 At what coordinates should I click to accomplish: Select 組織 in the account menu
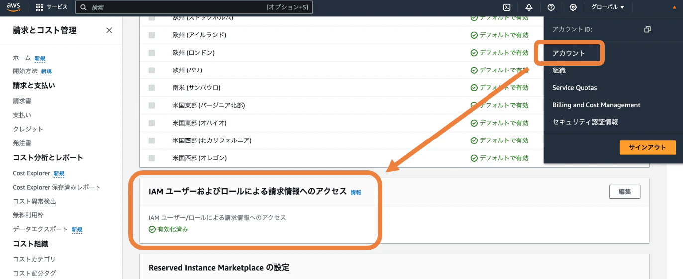559,70
